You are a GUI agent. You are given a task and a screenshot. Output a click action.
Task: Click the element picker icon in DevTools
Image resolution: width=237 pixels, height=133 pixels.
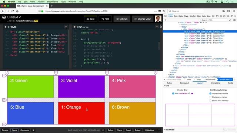[166, 16]
